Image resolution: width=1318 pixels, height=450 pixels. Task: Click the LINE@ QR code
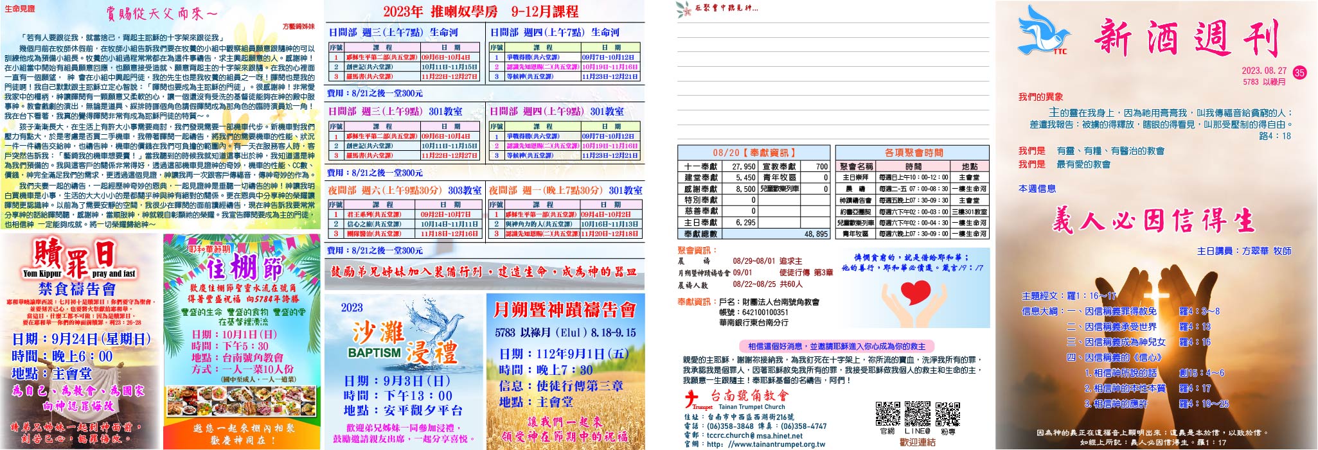click(x=917, y=413)
